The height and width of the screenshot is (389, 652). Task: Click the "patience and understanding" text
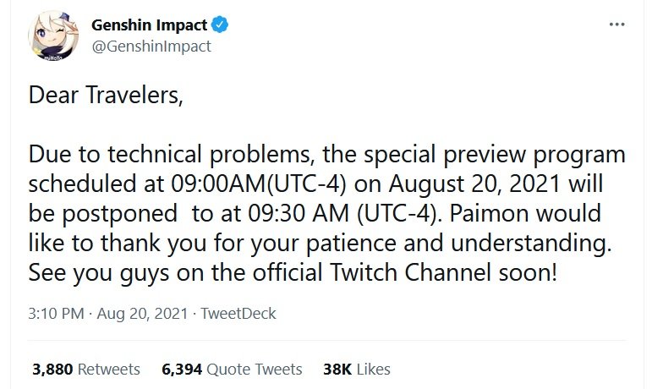pyautogui.click(x=458, y=244)
